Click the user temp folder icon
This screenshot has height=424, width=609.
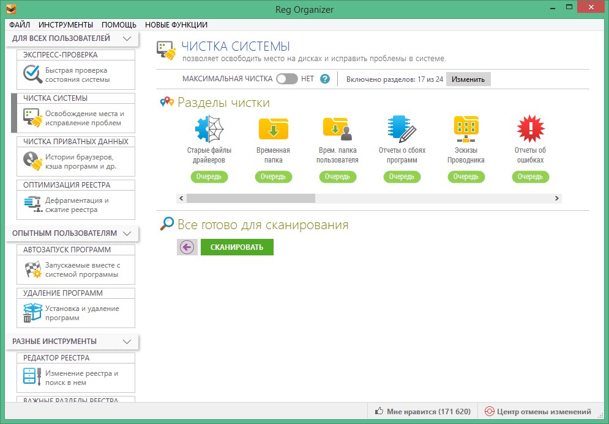point(337,128)
